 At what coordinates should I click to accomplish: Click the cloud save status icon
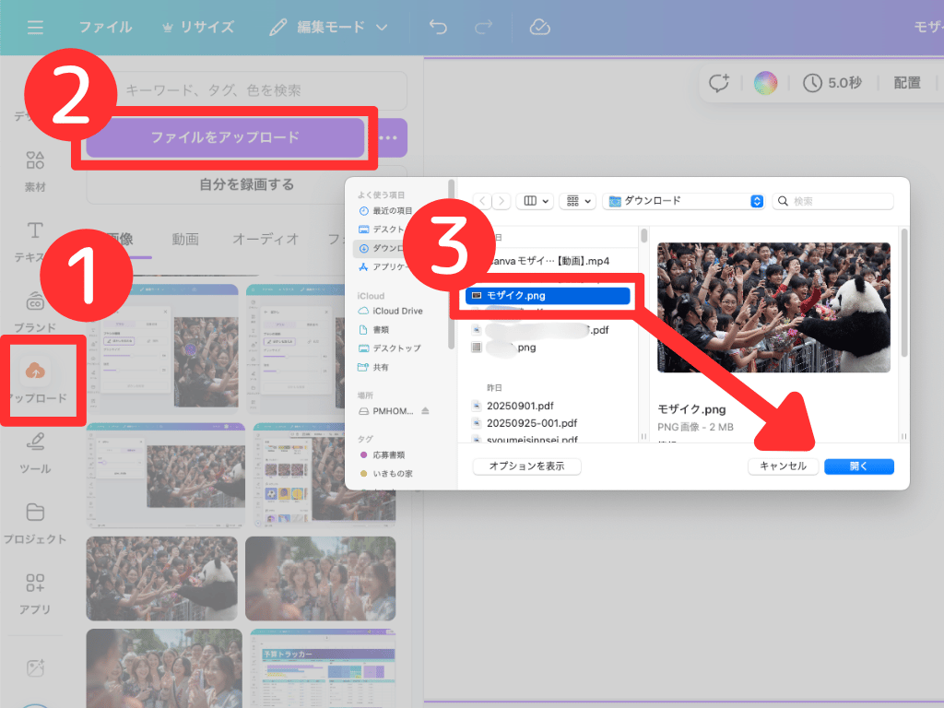point(540,28)
